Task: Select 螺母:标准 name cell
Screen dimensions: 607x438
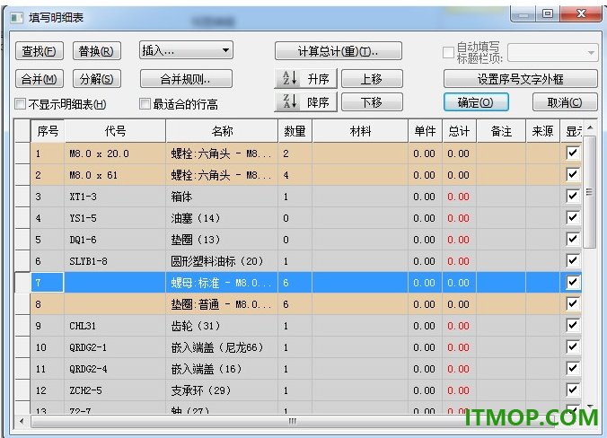Action: pyautogui.click(x=222, y=283)
